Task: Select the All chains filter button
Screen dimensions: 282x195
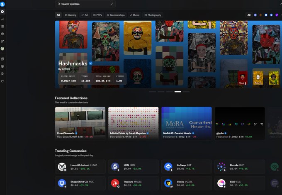Action: click(x=249, y=15)
